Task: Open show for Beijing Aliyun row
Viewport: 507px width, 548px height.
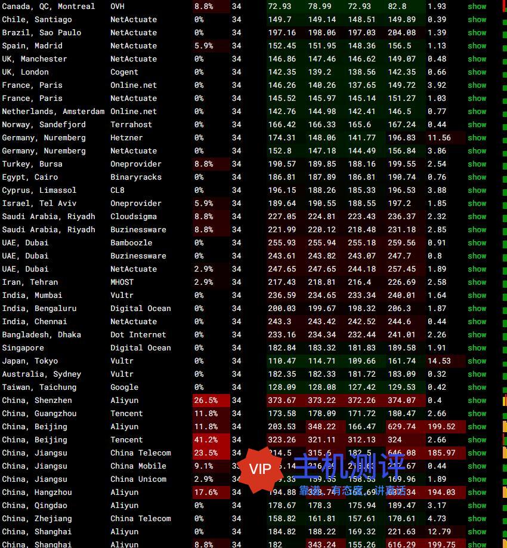Action: click(x=477, y=427)
